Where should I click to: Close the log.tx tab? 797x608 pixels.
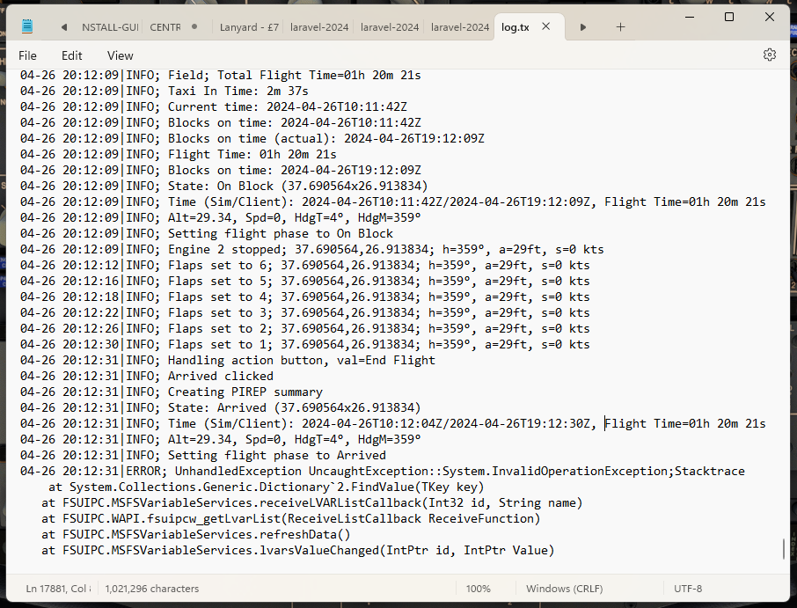coord(546,27)
